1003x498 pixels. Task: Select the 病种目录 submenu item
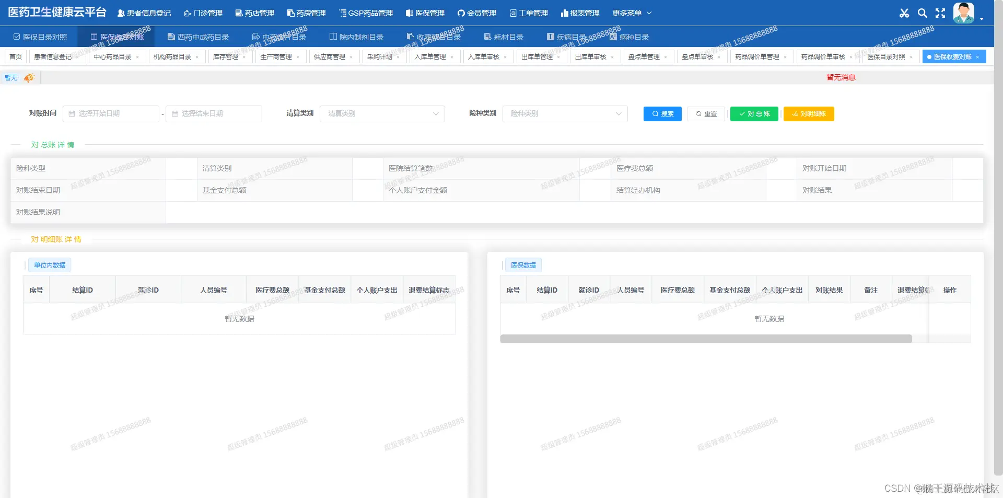[629, 37]
